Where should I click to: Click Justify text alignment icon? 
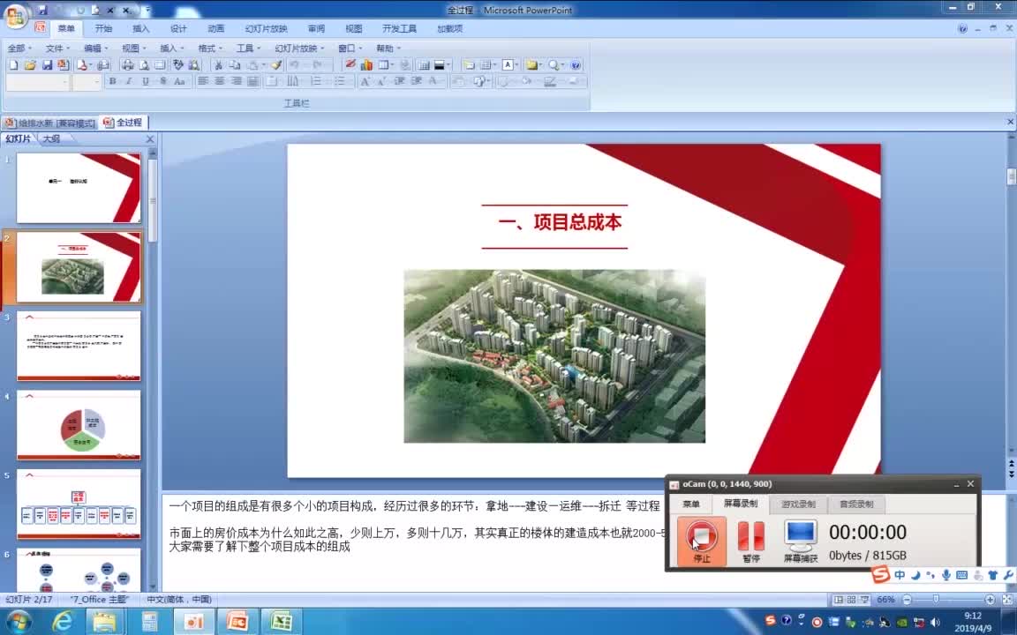(253, 82)
